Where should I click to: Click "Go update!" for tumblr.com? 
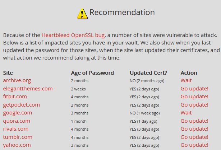(194, 137)
